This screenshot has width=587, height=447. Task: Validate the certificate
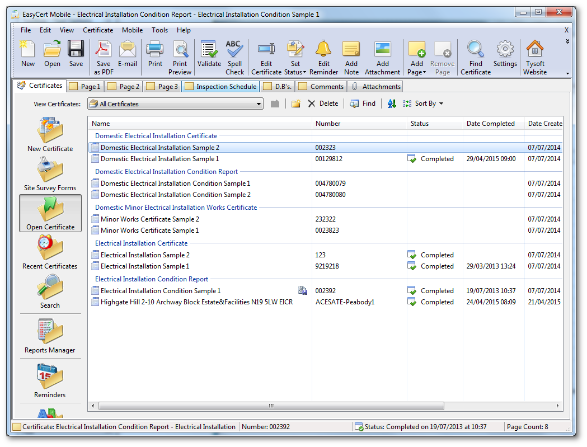pos(209,54)
